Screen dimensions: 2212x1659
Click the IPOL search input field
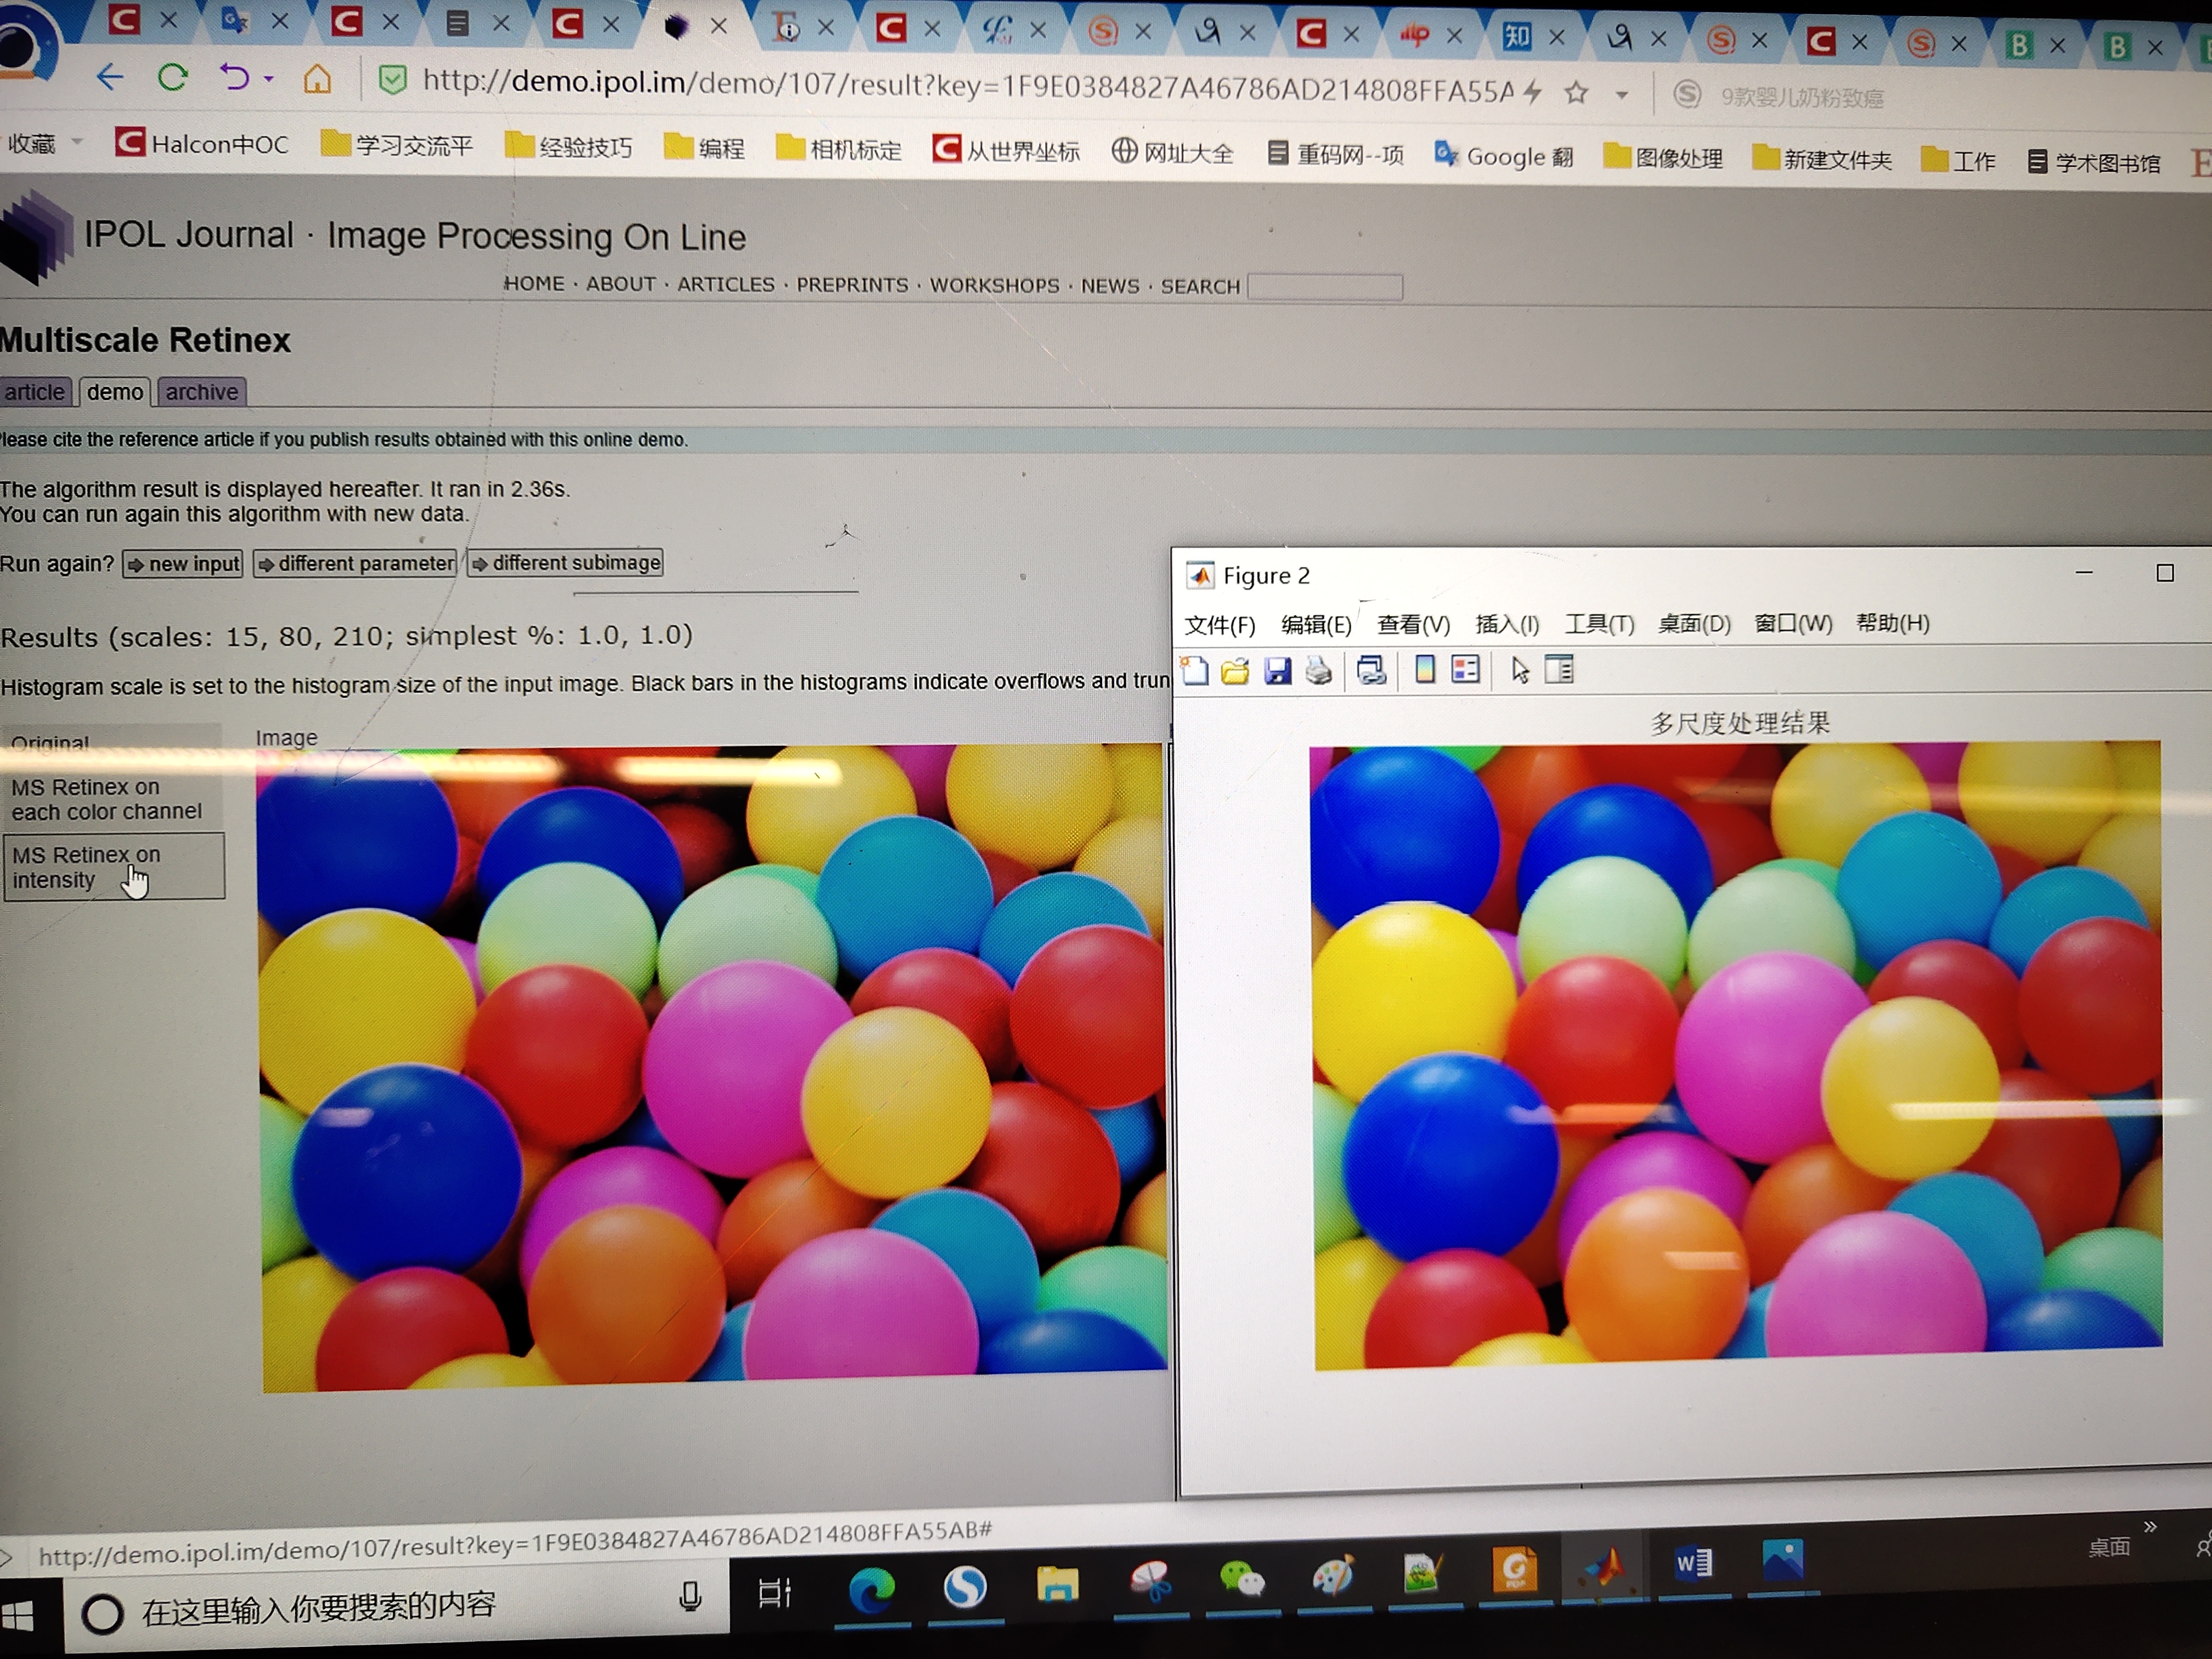coord(1325,287)
